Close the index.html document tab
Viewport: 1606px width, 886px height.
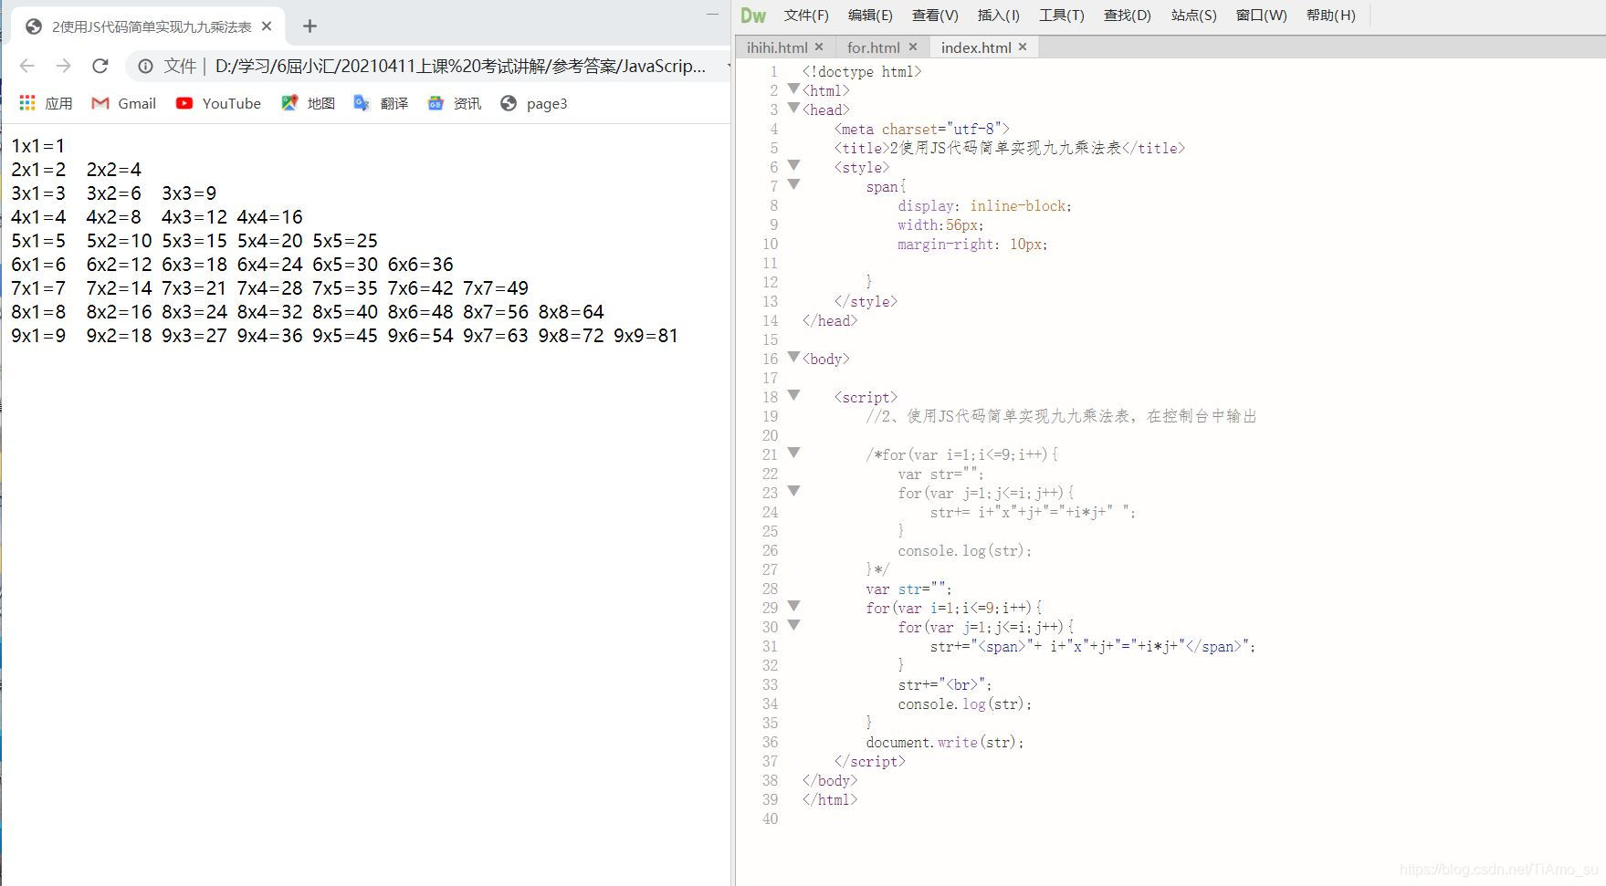click(x=1023, y=47)
